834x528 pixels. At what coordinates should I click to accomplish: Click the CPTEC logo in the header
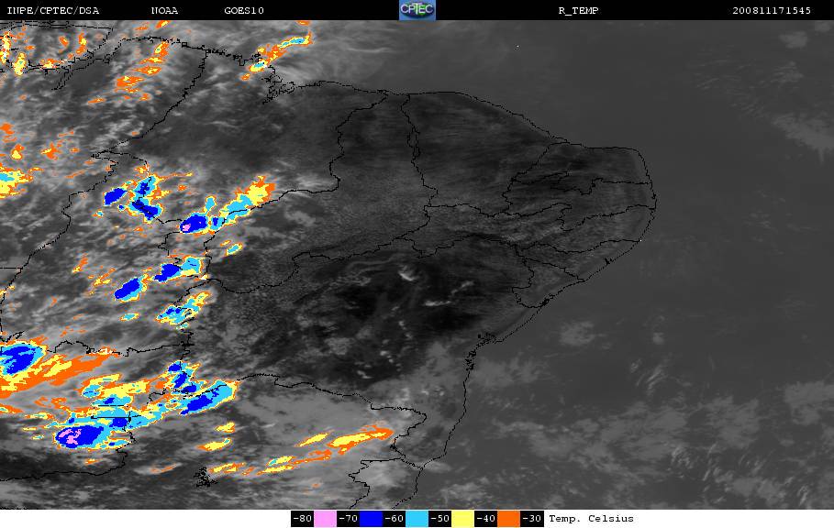click(x=417, y=10)
